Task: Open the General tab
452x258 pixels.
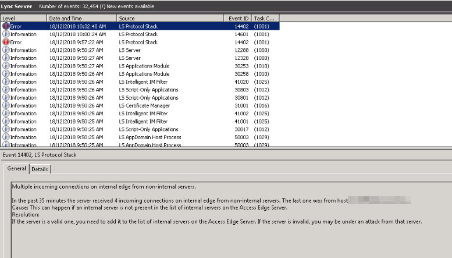Action: click(x=17, y=169)
